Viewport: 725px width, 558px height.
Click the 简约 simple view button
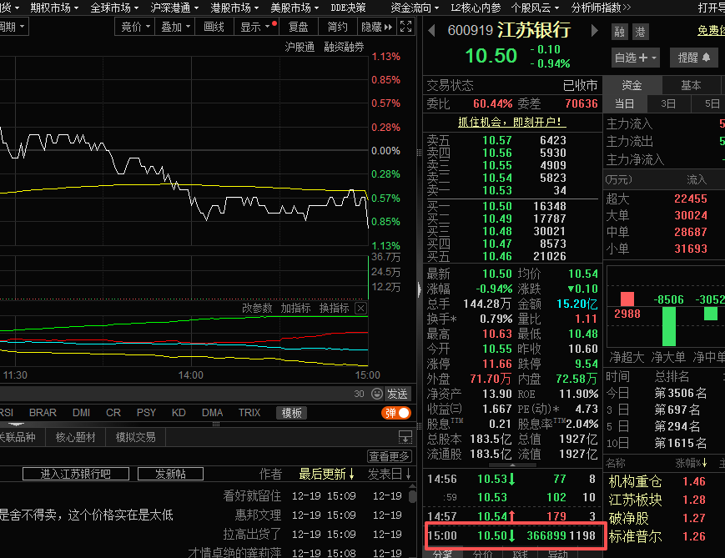pos(338,27)
